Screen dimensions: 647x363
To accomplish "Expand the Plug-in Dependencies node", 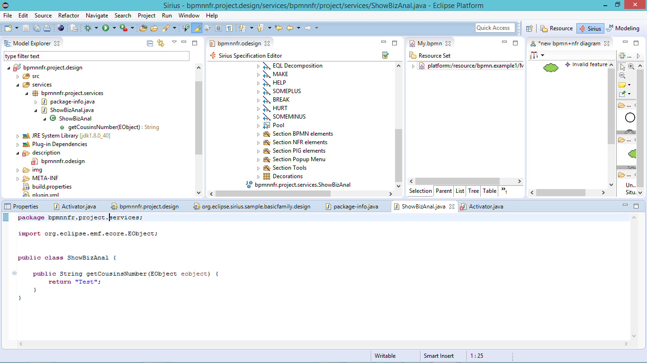I will point(18,144).
